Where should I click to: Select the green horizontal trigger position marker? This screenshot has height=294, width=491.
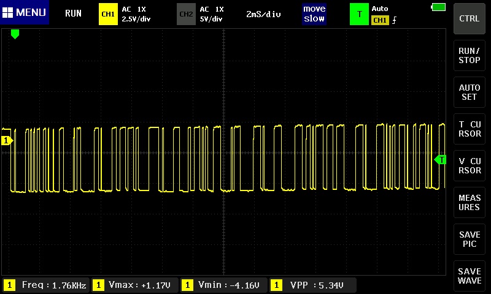[x=15, y=34]
